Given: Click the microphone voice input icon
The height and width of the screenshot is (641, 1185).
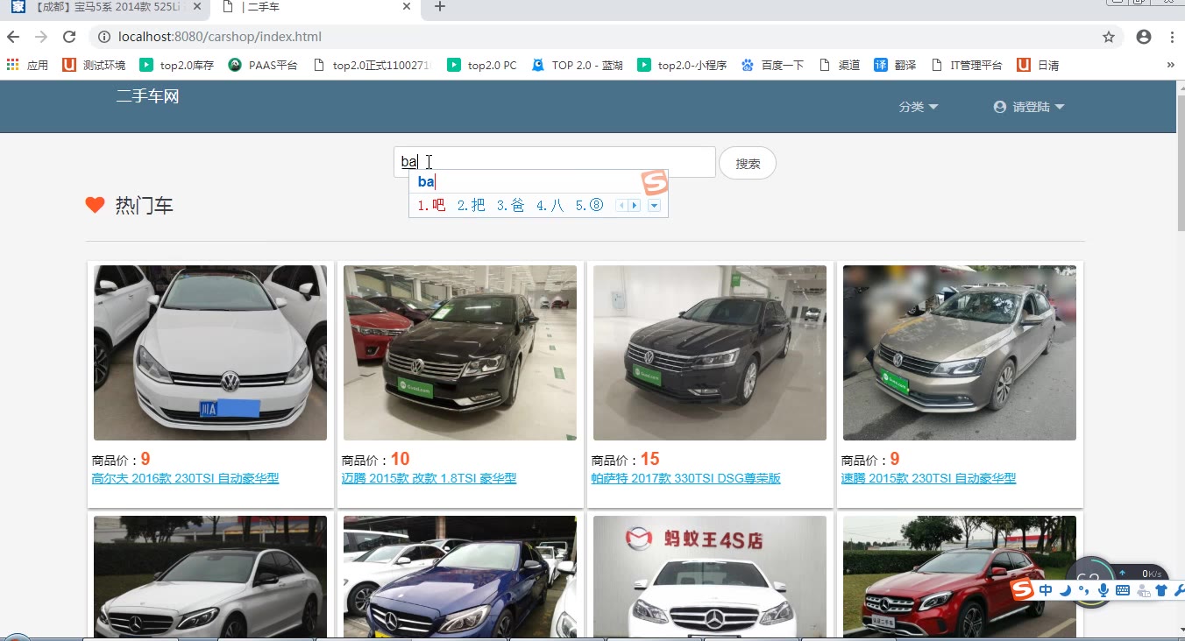Looking at the screenshot, I should [x=1103, y=590].
